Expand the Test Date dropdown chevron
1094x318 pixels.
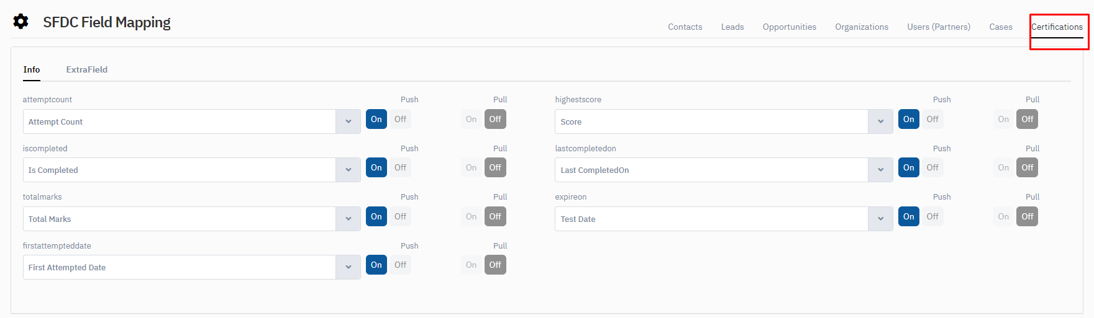pyautogui.click(x=881, y=219)
